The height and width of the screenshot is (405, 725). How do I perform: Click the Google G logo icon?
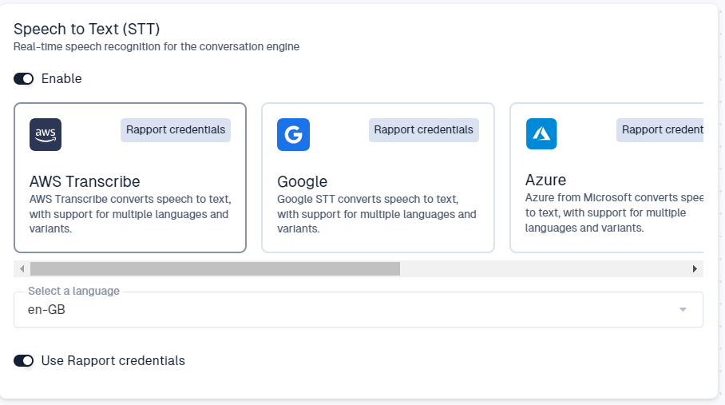(x=293, y=134)
